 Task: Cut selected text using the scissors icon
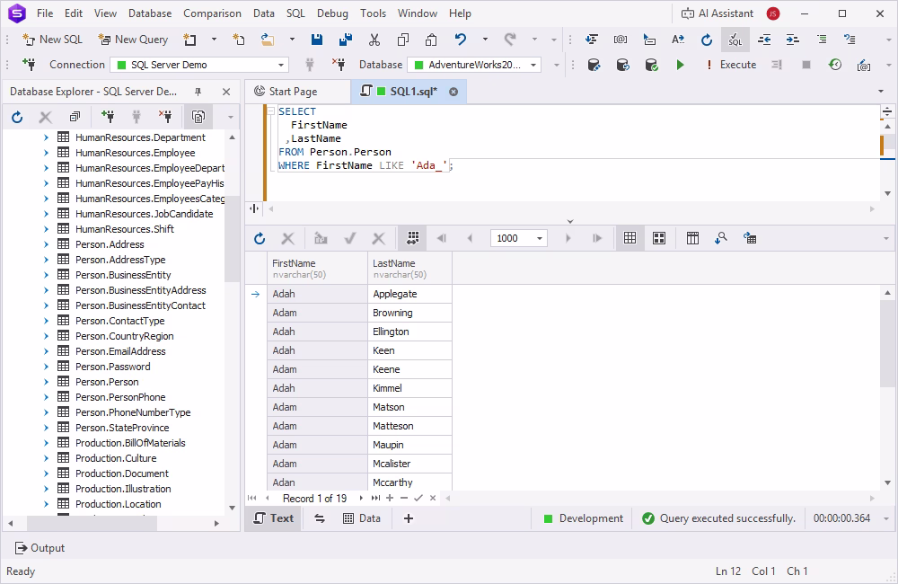(374, 40)
